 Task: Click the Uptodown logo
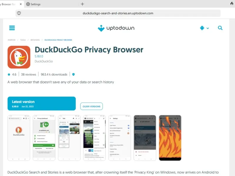[x=116, y=28]
